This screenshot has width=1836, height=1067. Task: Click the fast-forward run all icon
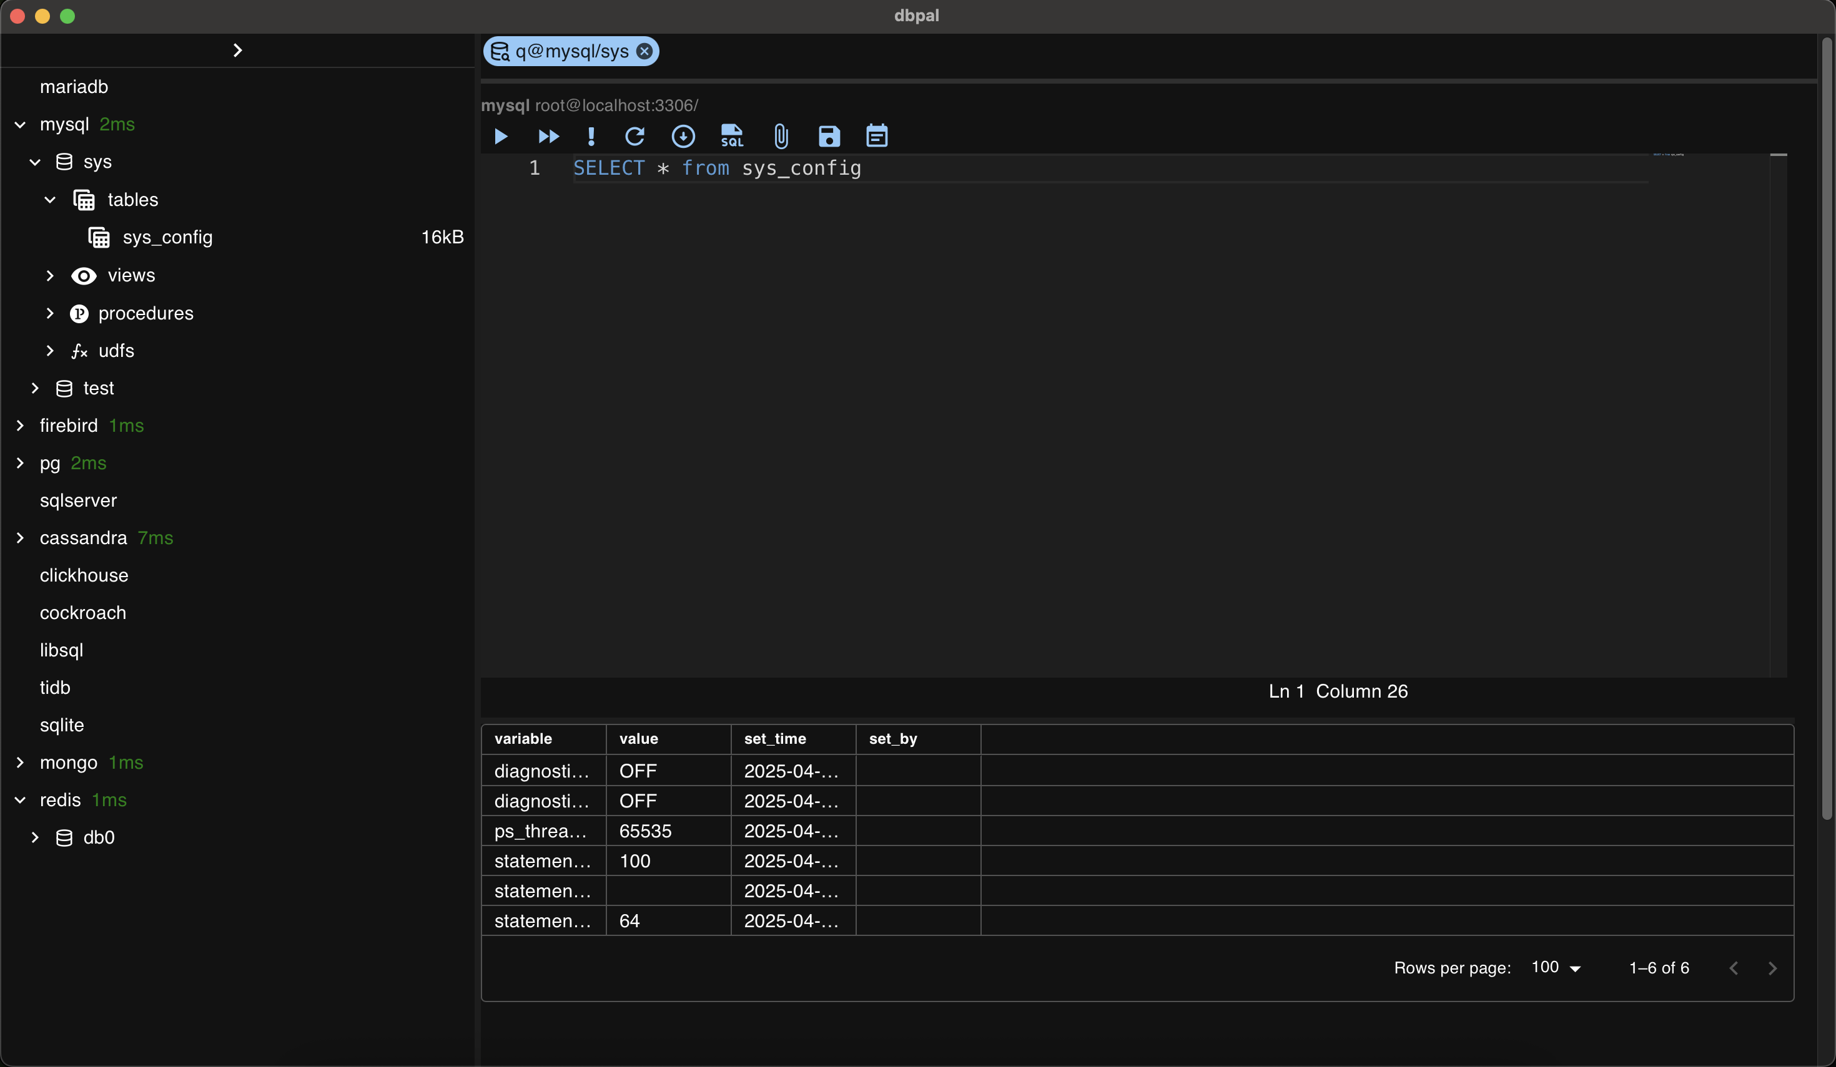(548, 136)
